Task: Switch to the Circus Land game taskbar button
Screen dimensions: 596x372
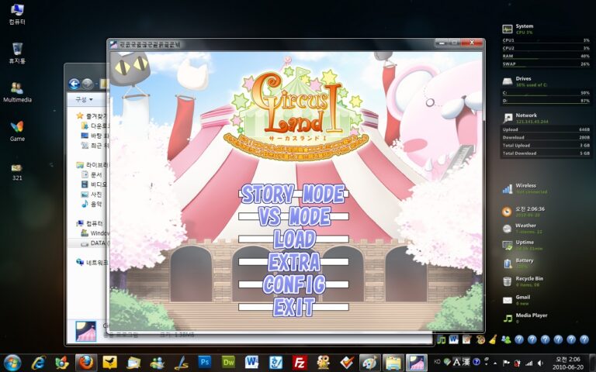Action: tap(417, 363)
